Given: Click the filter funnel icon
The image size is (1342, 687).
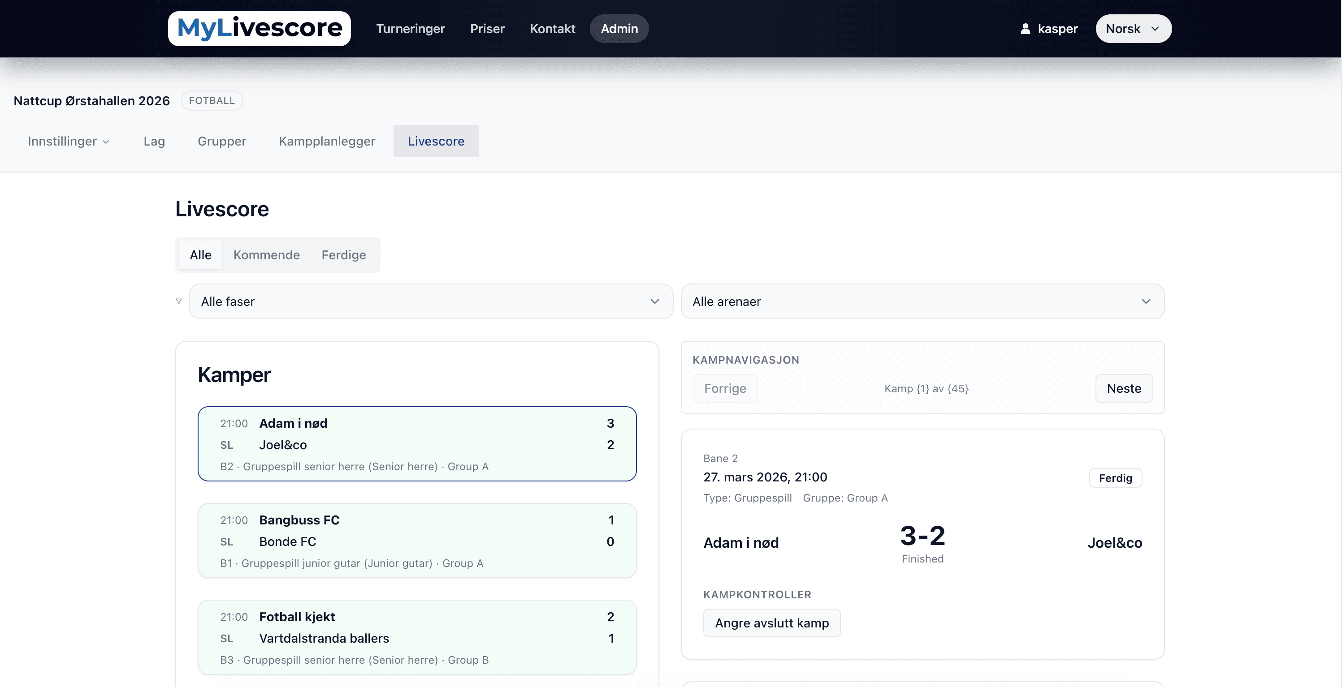Looking at the screenshot, I should coord(179,301).
